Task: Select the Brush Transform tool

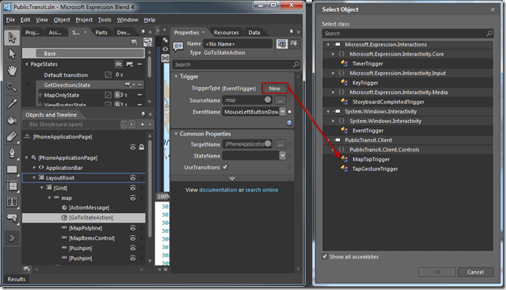Action: tap(12, 136)
